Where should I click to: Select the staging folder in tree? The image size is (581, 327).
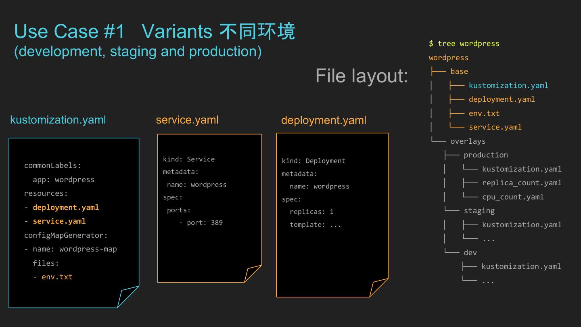point(479,211)
